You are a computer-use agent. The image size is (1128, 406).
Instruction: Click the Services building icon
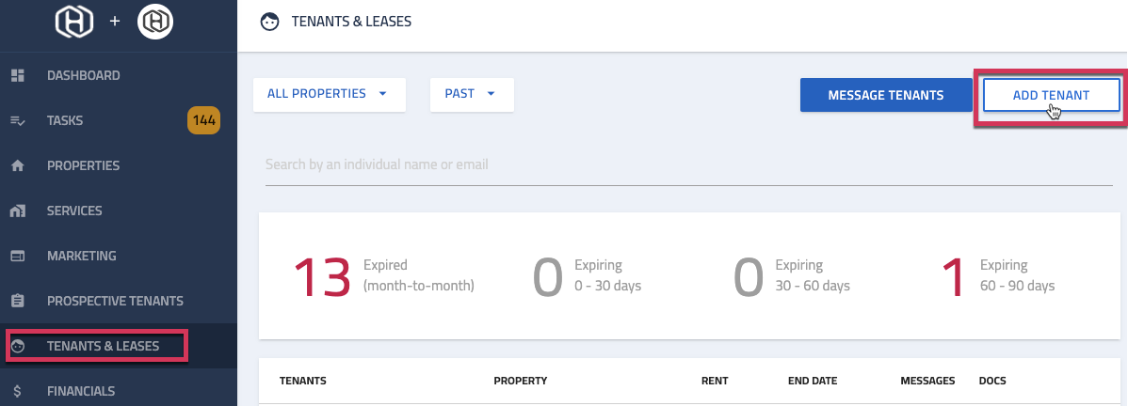pyautogui.click(x=18, y=211)
